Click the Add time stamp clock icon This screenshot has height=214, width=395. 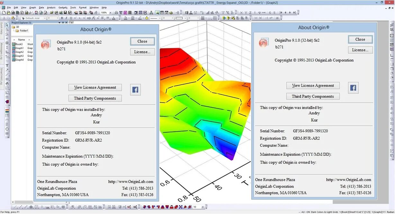click(x=7, y=129)
